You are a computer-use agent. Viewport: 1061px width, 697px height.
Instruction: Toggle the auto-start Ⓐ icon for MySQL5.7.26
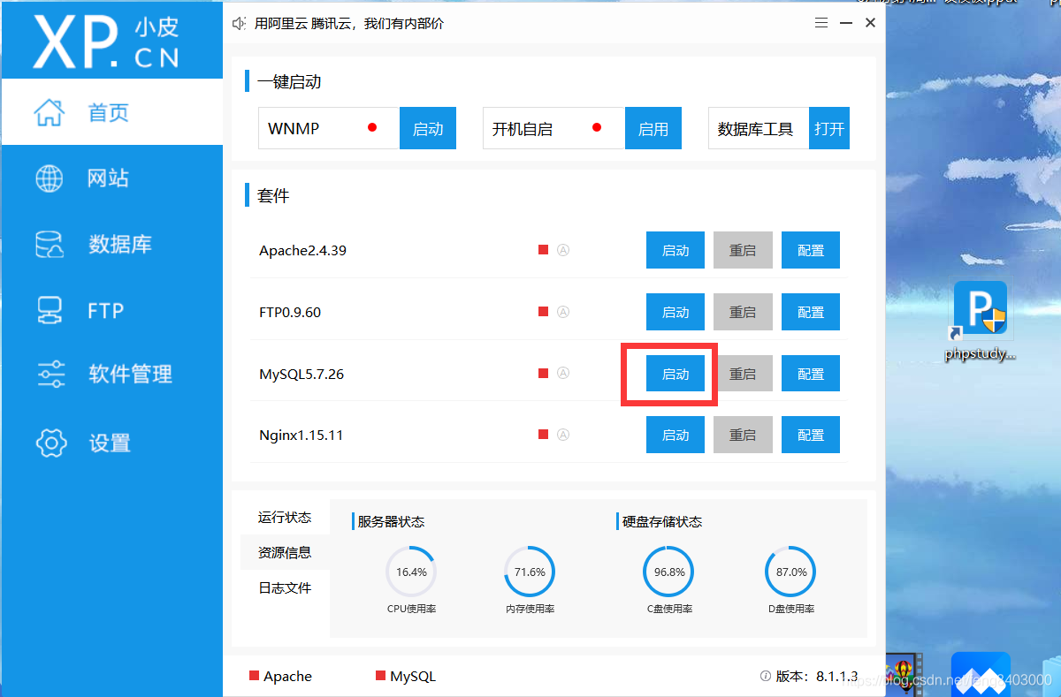tap(563, 373)
